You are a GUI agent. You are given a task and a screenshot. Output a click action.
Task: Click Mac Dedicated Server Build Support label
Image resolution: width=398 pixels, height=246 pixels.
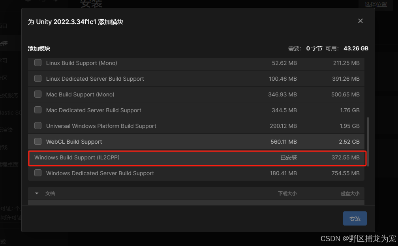click(x=94, y=110)
